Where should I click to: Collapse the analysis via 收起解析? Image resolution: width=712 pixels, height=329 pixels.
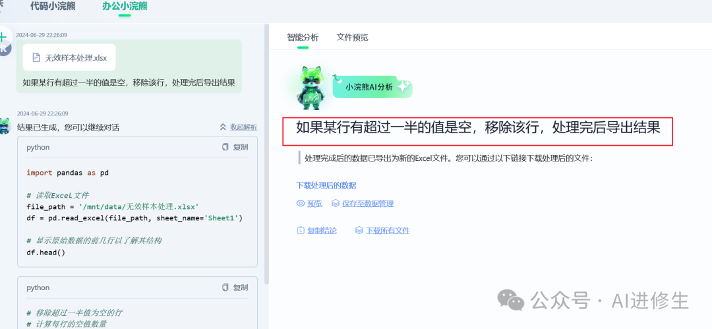click(x=243, y=127)
